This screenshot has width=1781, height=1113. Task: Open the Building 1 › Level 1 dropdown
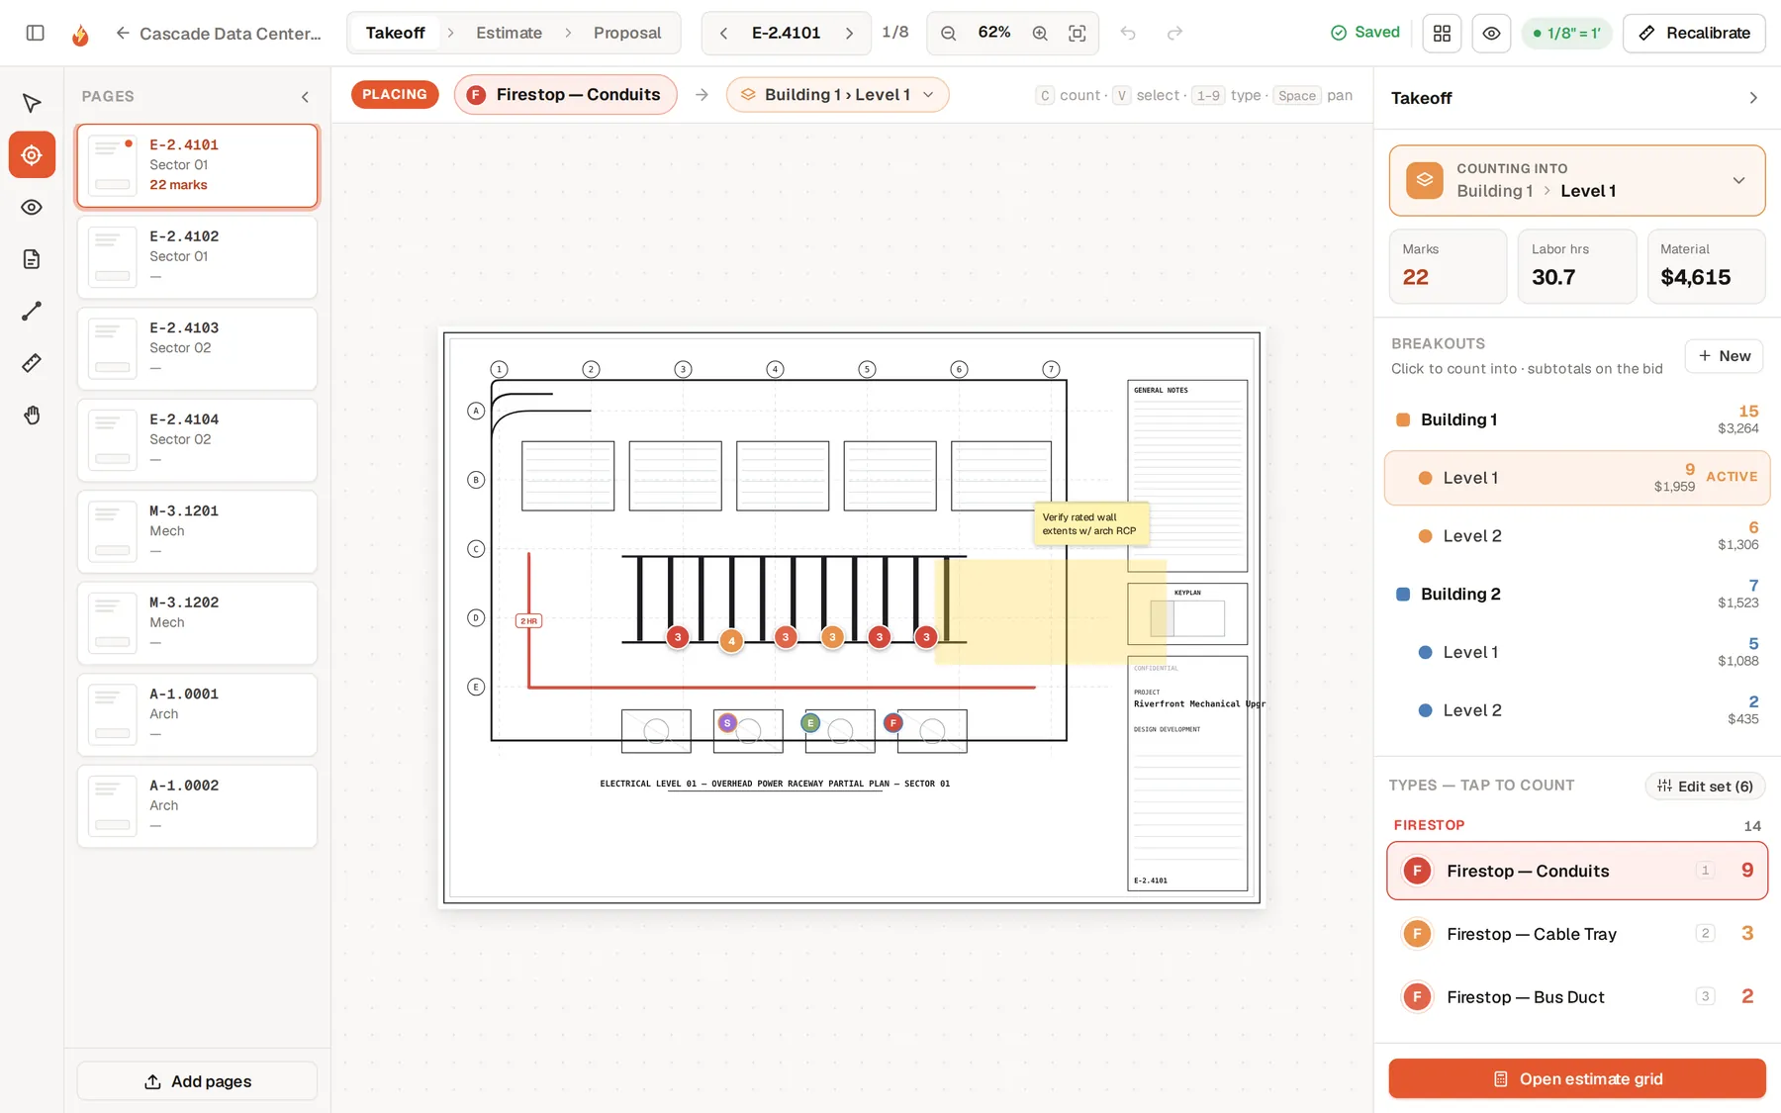pyautogui.click(x=837, y=94)
